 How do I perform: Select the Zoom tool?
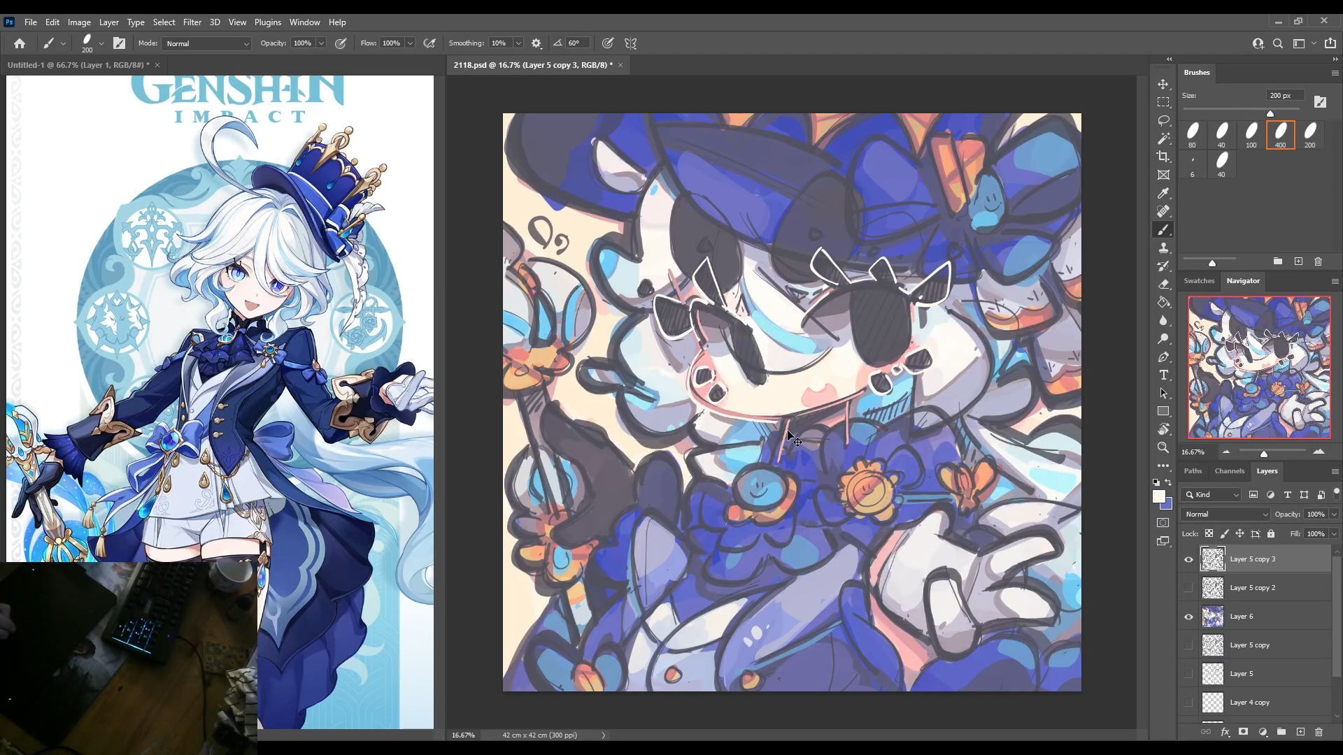(x=1163, y=447)
